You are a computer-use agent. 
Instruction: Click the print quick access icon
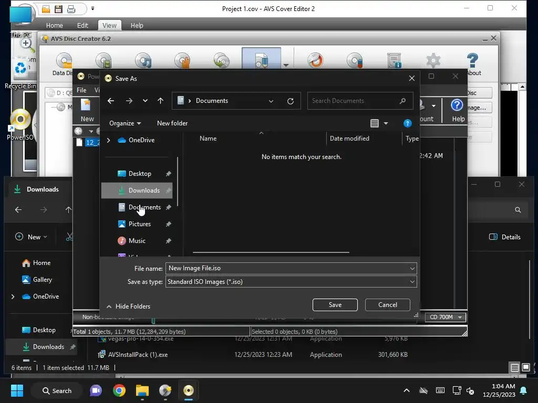[71, 9]
